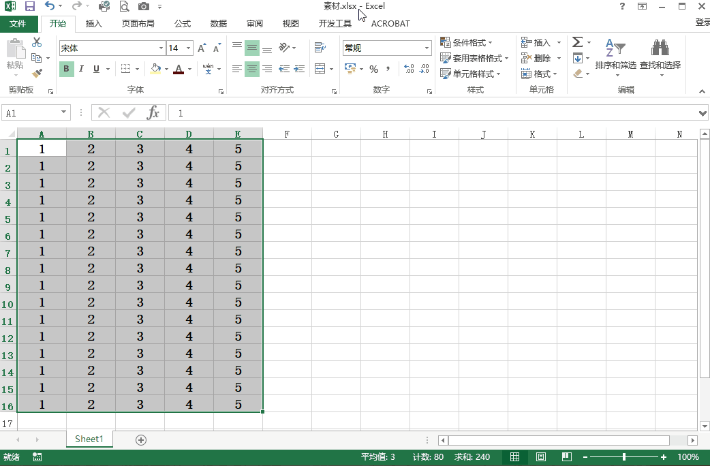Change text orientation

click(x=285, y=48)
